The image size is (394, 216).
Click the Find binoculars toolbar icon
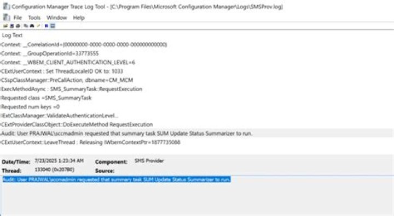tap(32, 26)
